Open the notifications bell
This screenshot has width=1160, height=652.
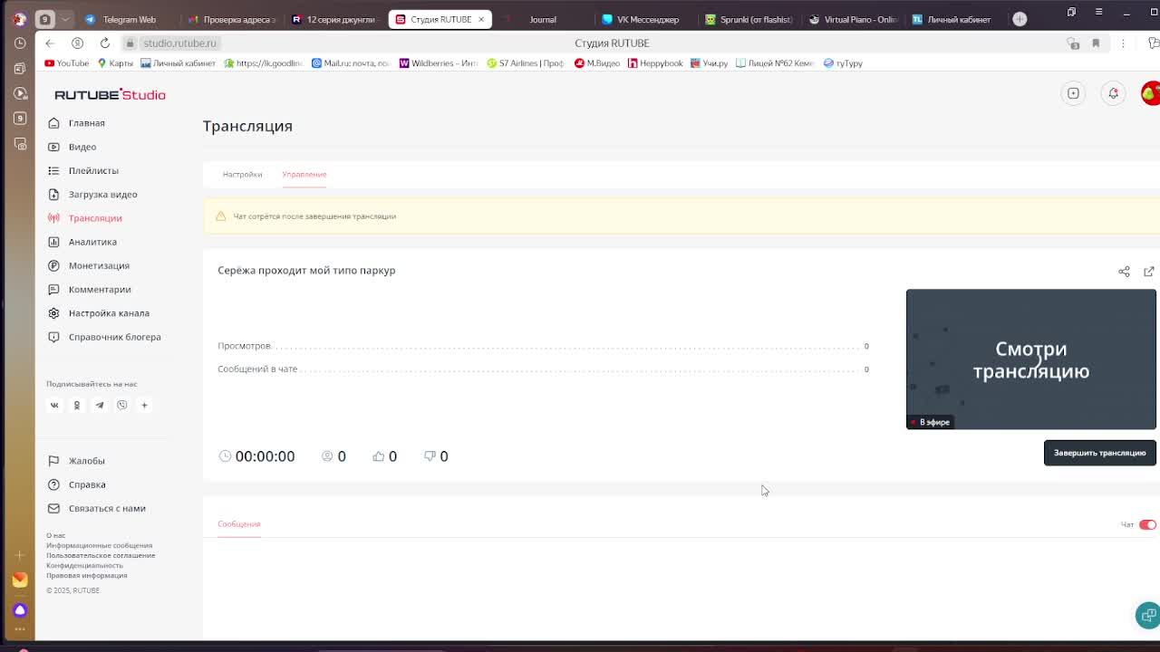pyautogui.click(x=1113, y=93)
